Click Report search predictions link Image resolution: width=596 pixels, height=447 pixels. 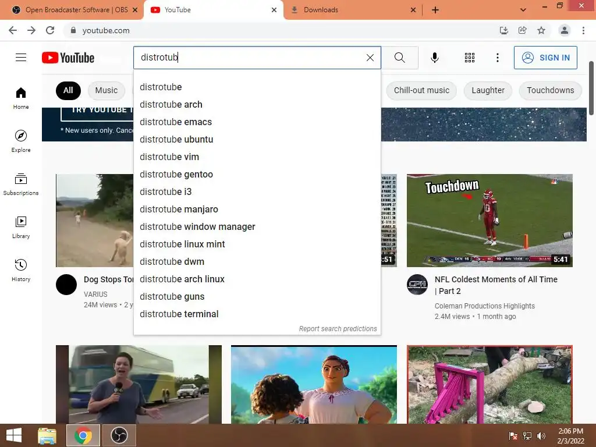tap(338, 329)
